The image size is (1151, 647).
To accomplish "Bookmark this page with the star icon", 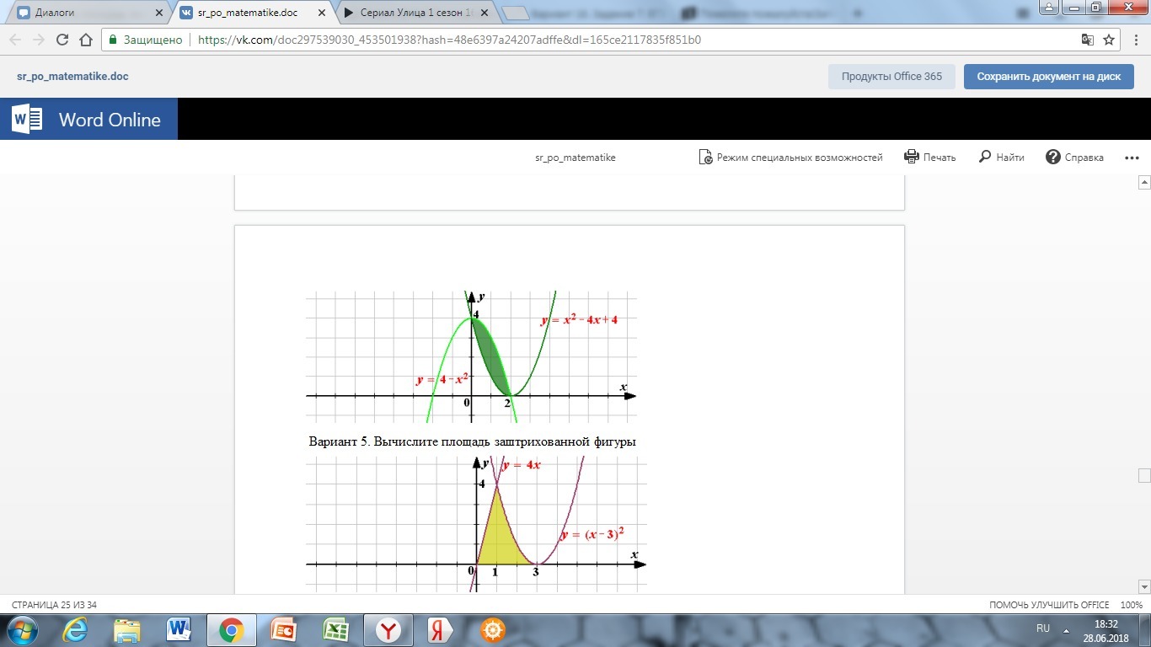I will [x=1109, y=40].
